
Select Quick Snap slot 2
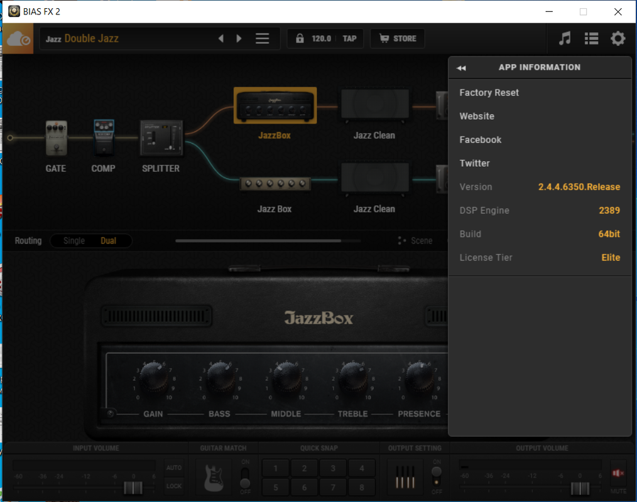[304, 468]
